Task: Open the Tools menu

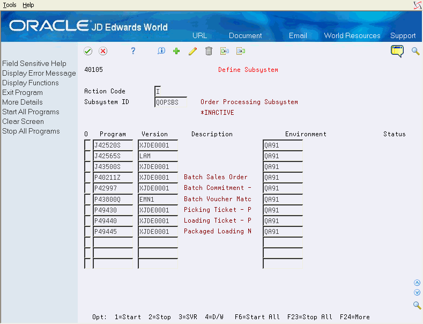Action: 10,5
